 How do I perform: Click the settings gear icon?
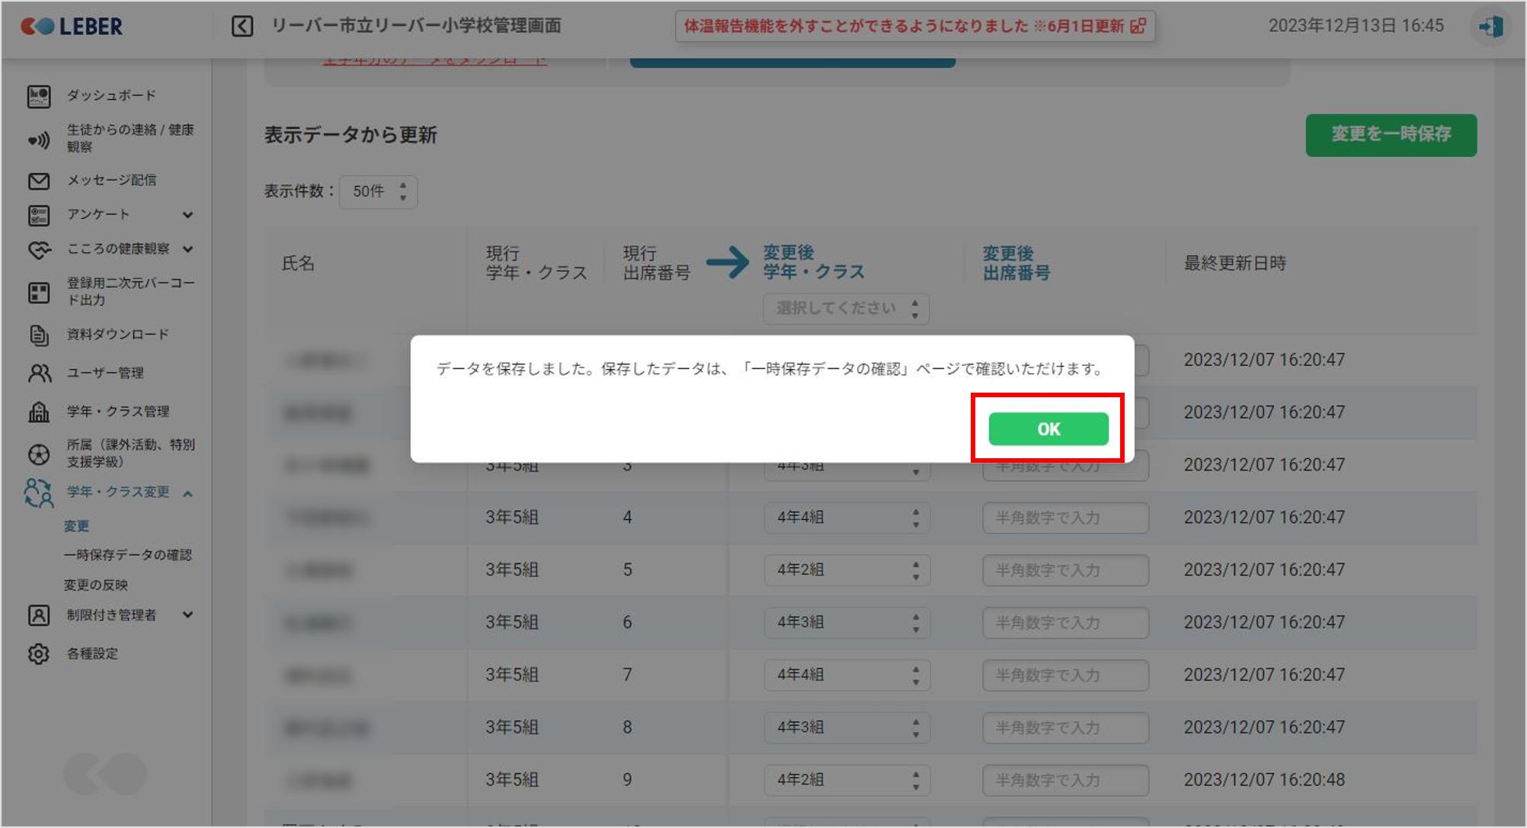pyautogui.click(x=38, y=653)
